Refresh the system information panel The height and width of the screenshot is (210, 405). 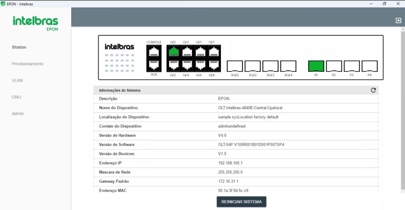[373, 90]
